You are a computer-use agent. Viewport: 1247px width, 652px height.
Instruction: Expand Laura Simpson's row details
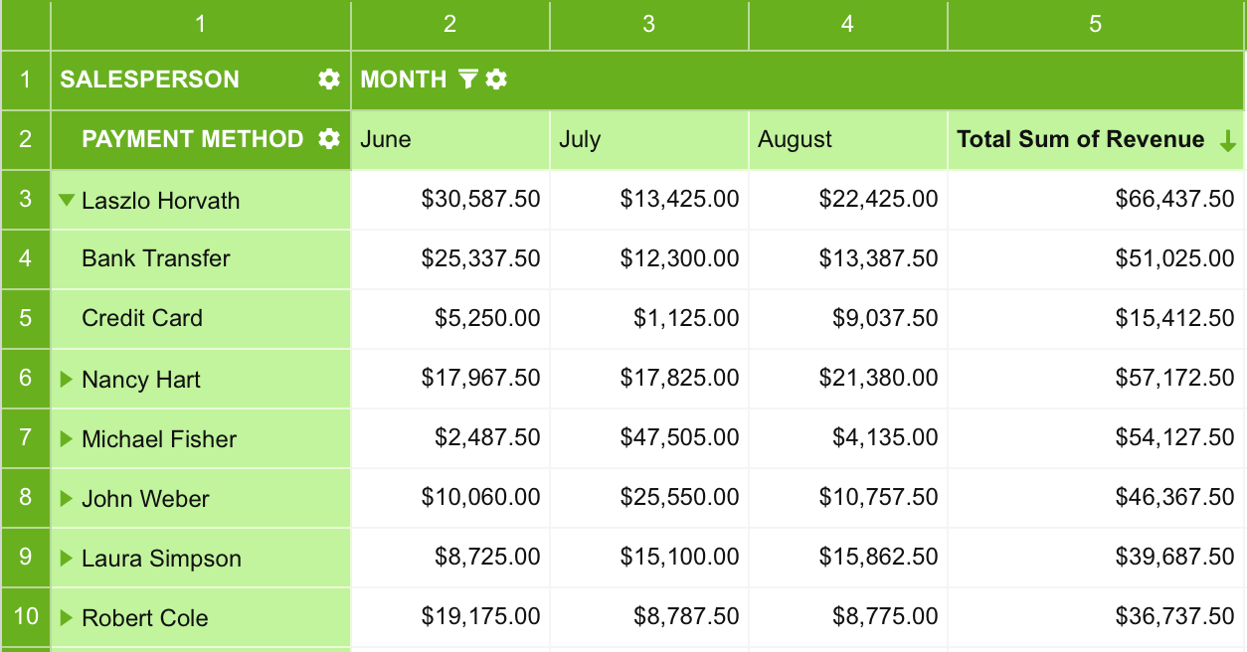[x=67, y=558]
